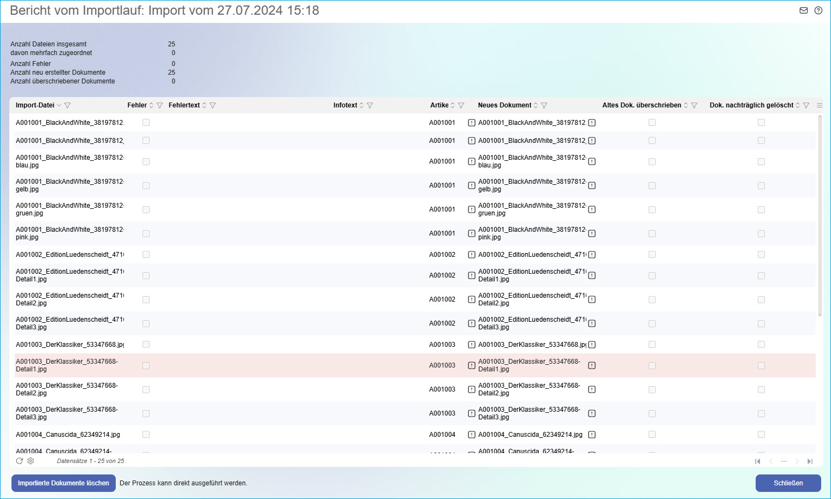
Task: Click the refresh icon below the table
Action: (20, 461)
